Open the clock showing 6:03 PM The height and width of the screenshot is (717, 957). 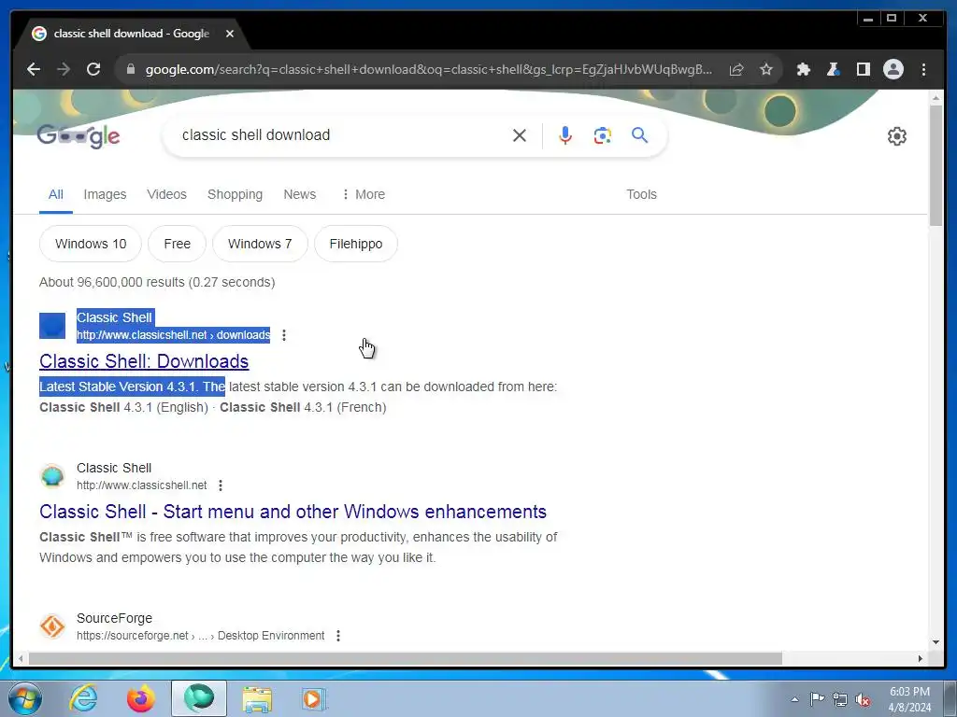pos(909,699)
